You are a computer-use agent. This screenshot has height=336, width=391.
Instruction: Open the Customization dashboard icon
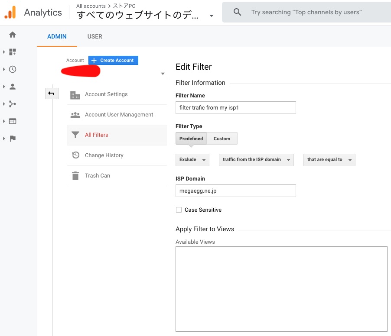coord(13,52)
